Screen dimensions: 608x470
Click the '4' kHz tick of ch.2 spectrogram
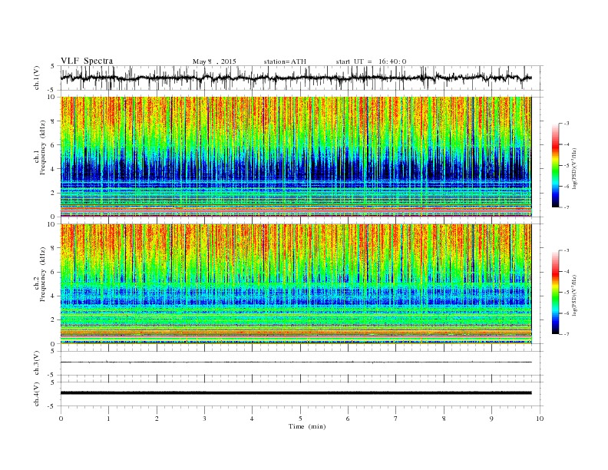[x=54, y=296]
